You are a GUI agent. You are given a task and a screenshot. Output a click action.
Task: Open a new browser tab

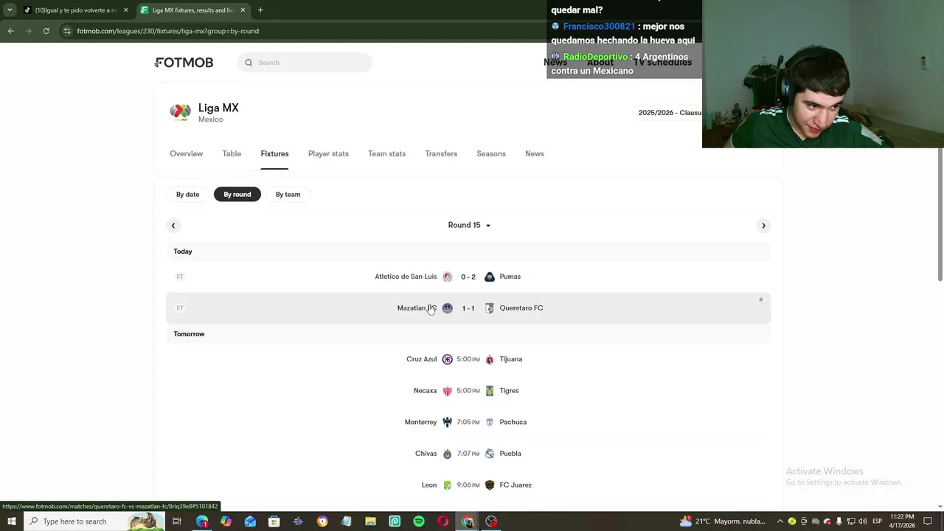[x=260, y=10]
